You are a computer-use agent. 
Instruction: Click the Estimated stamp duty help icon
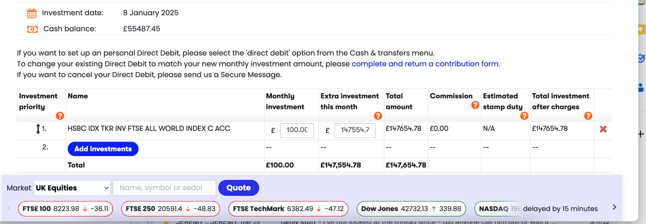tap(524, 116)
